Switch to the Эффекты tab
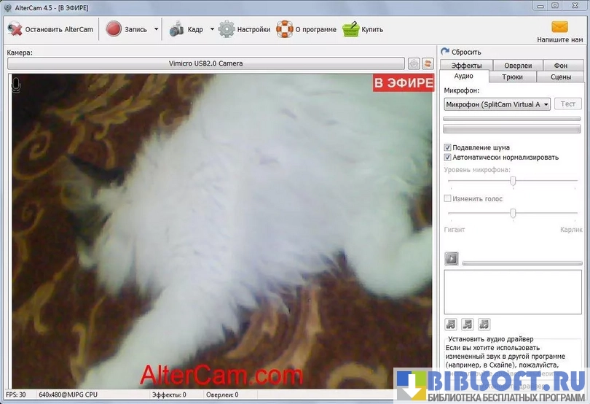The image size is (590, 404). 466,66
